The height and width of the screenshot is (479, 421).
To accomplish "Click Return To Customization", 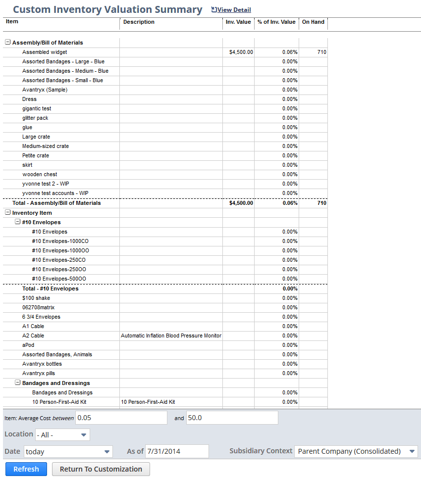I will [101, 469].
